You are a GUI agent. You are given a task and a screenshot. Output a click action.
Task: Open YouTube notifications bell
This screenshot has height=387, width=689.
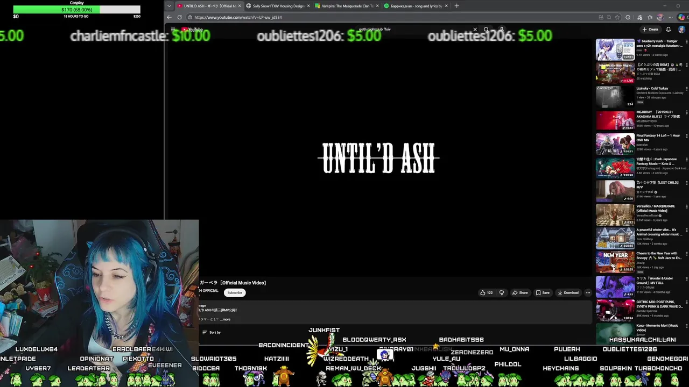click(669, 30)
